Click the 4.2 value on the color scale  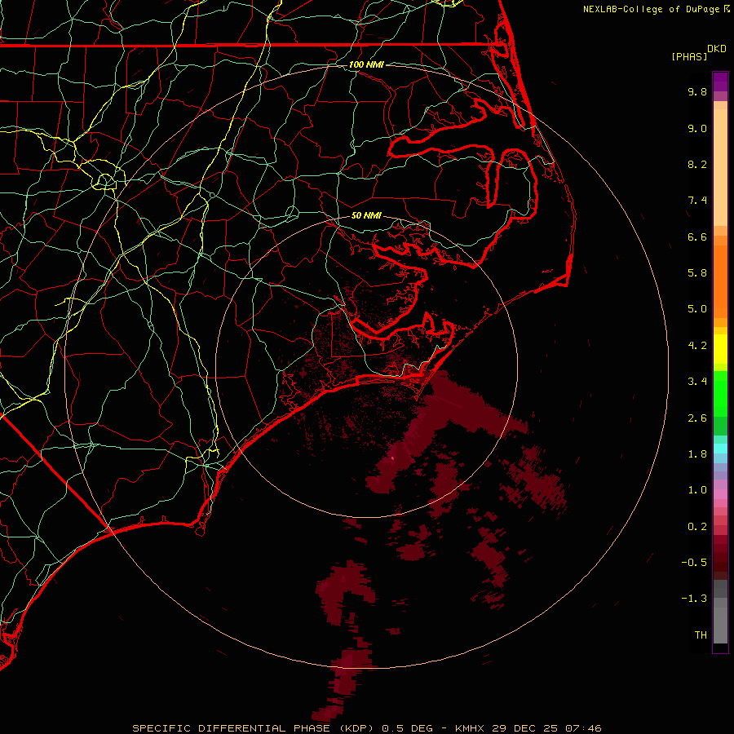(x=697, y=346)
